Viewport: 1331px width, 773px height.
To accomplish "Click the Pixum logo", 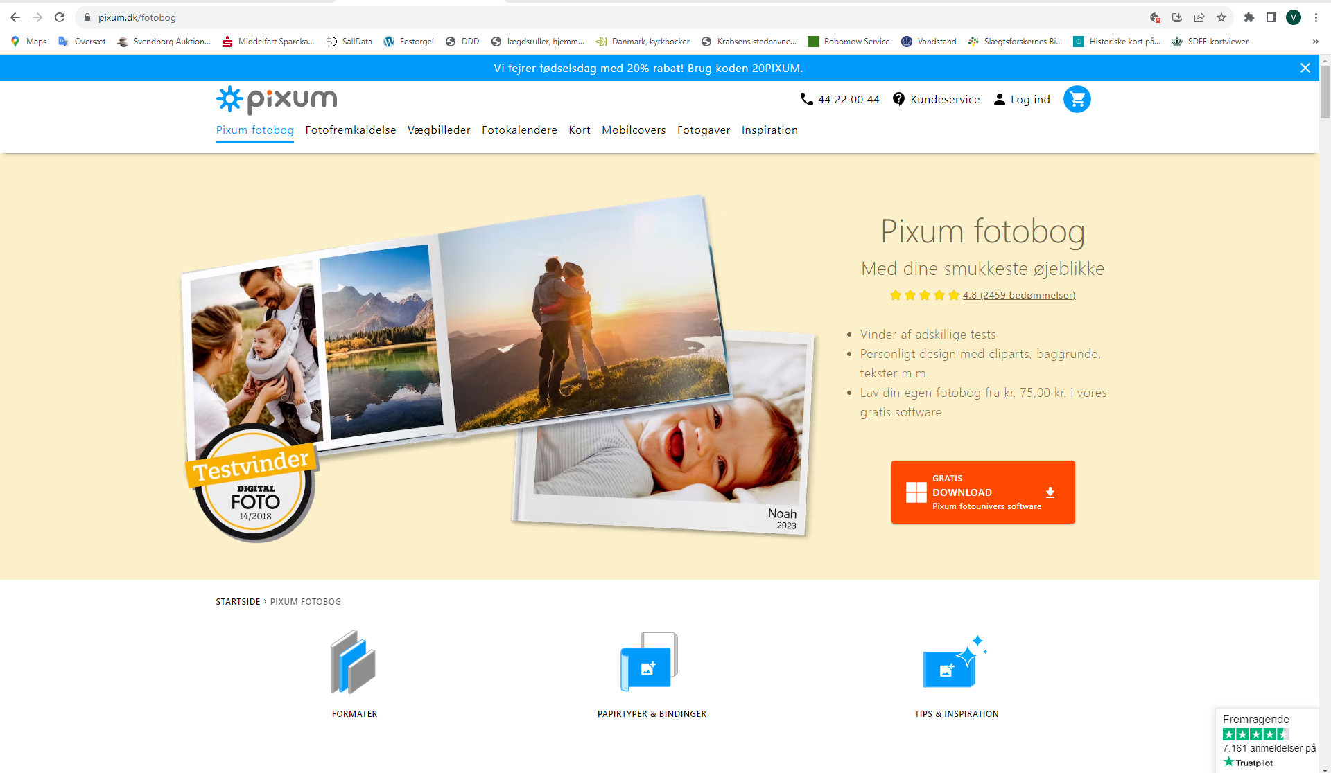I will coord(277,100).
